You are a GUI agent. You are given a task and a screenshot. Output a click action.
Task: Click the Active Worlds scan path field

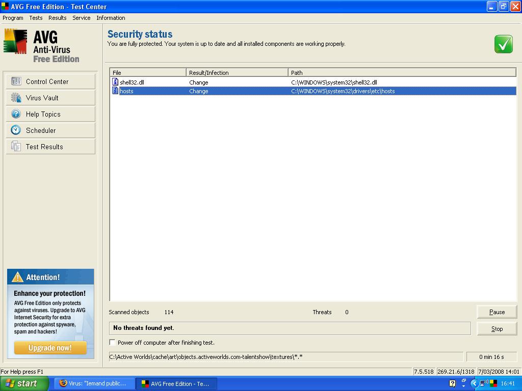[x=286, y=357]
